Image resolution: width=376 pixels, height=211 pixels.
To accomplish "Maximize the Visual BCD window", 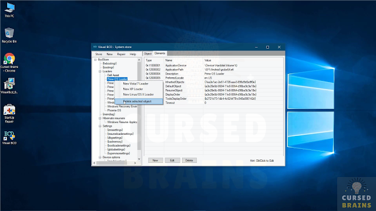I will pyautogui.click(x=268, y=47).
